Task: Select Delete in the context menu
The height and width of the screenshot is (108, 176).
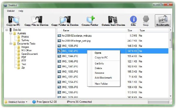Action: [98, 68]
